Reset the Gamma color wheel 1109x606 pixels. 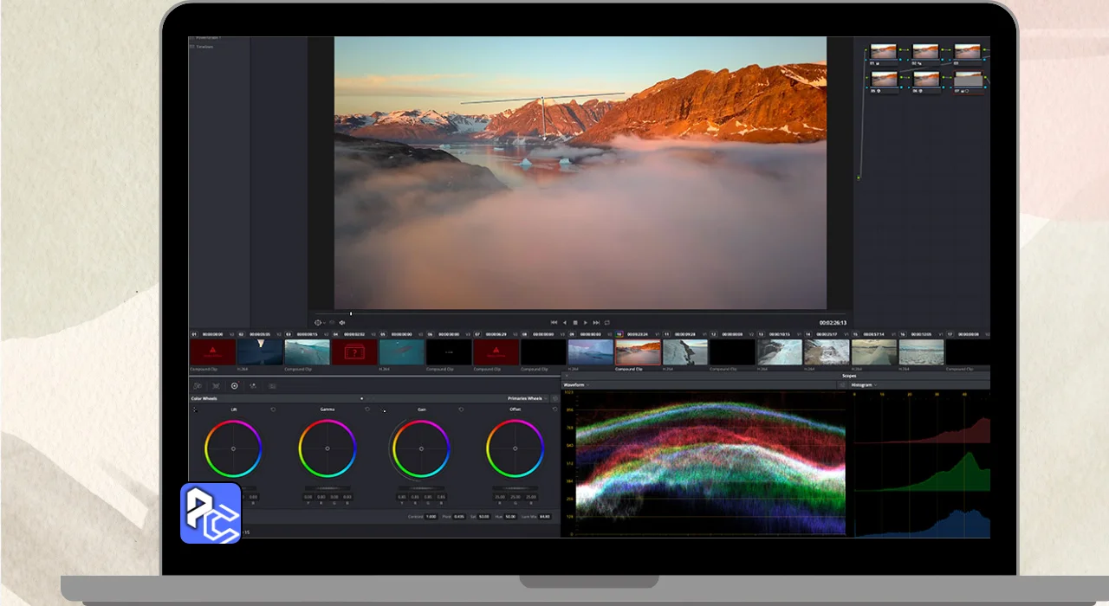(366, 409)
